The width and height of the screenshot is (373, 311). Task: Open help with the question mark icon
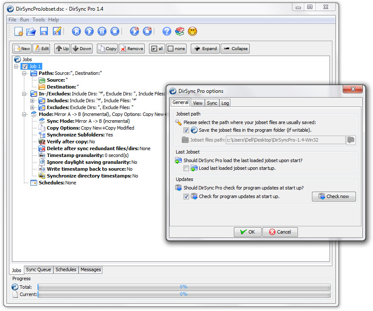tap(167, 31)
